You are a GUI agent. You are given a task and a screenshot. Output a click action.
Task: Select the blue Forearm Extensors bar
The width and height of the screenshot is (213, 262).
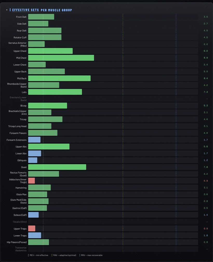coord(34,140)
